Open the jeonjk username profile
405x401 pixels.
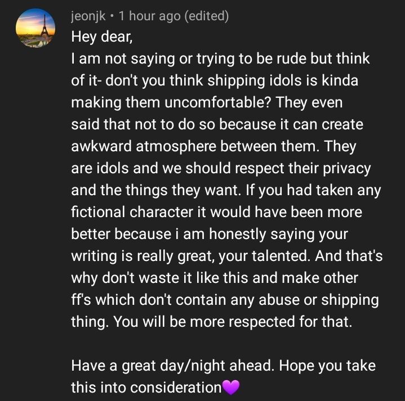[x=88, y=16]
